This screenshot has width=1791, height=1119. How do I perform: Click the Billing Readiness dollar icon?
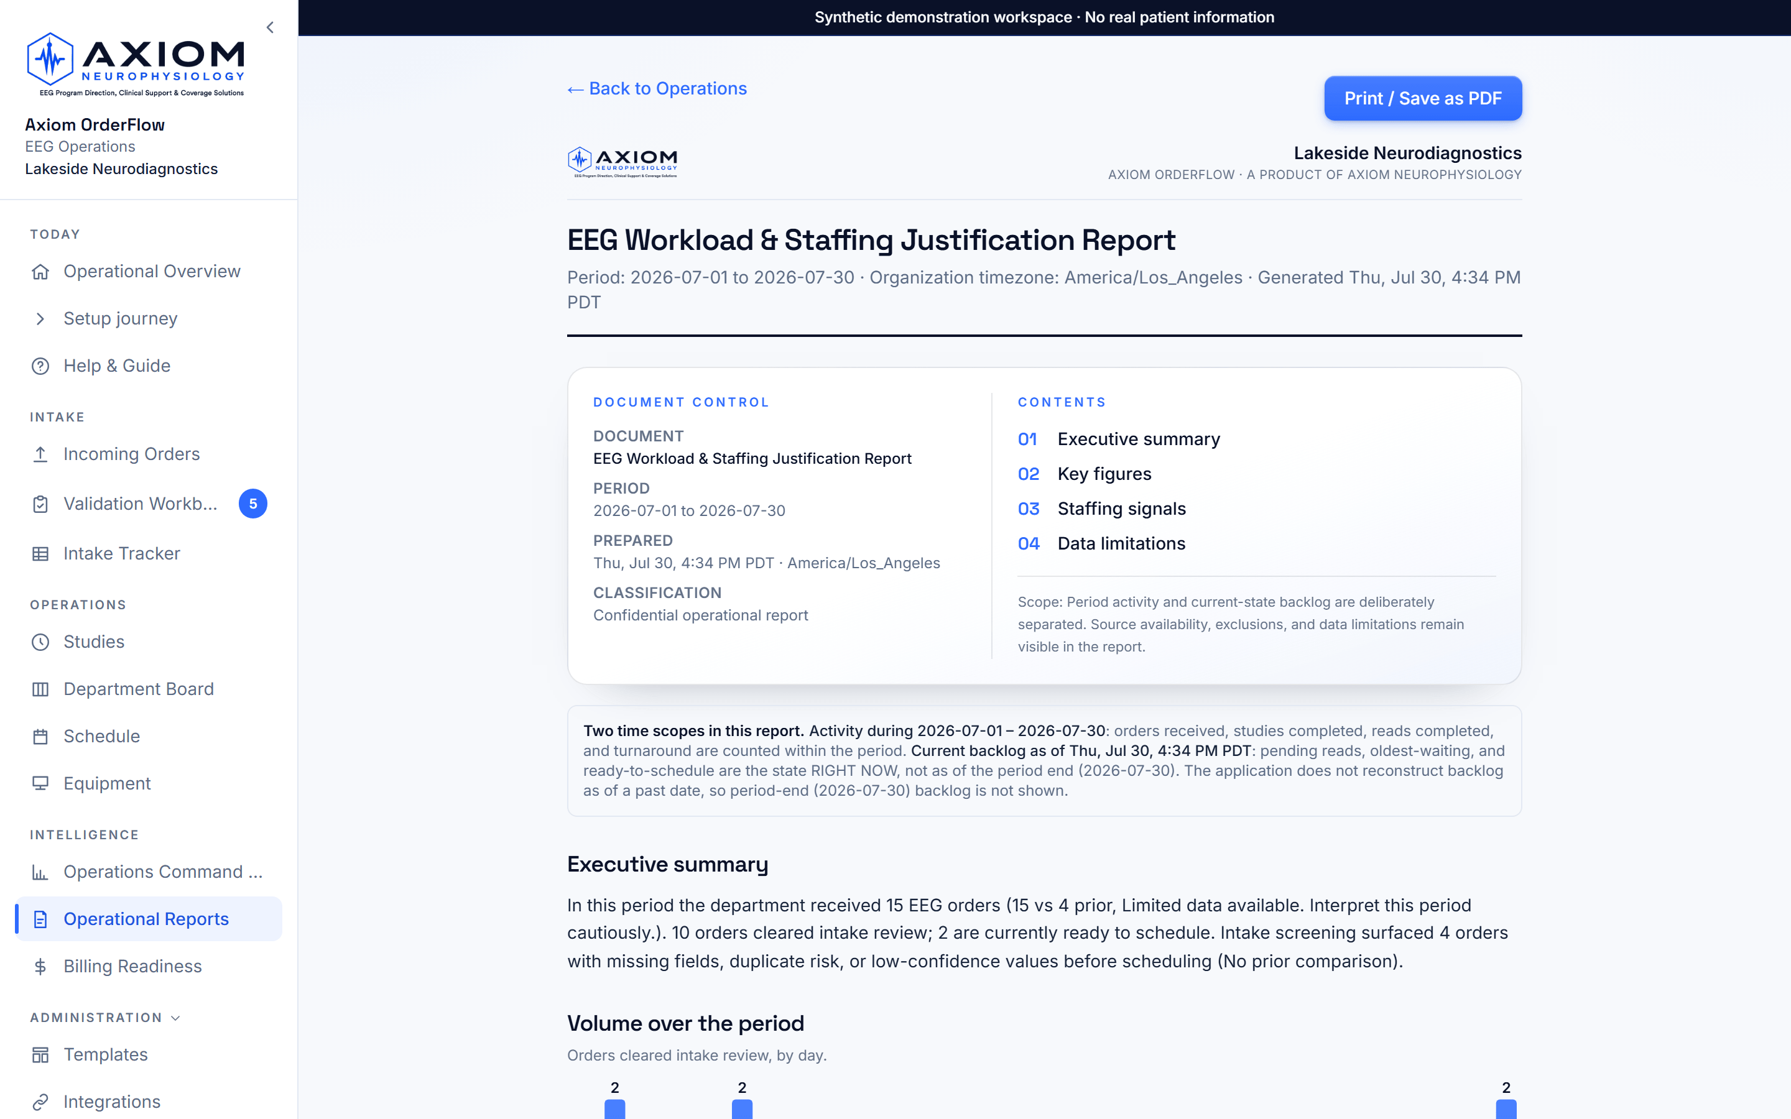pos(40,967)
